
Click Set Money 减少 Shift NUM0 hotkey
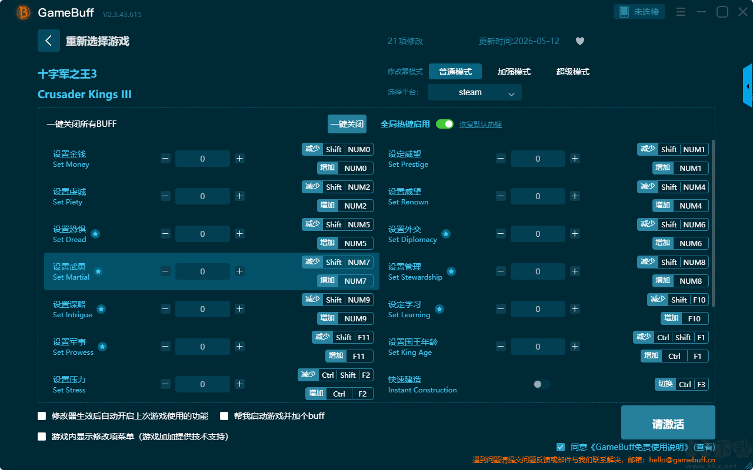pos(338,149)
